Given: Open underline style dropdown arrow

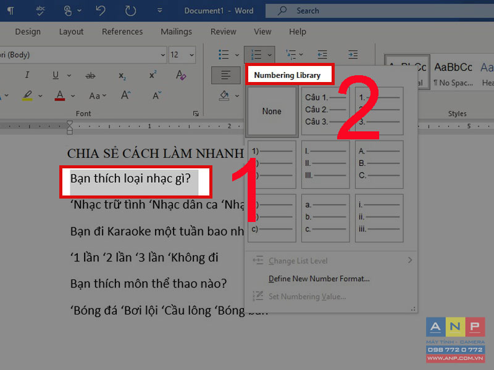Looking at the screenshot, I should (69, 75).
